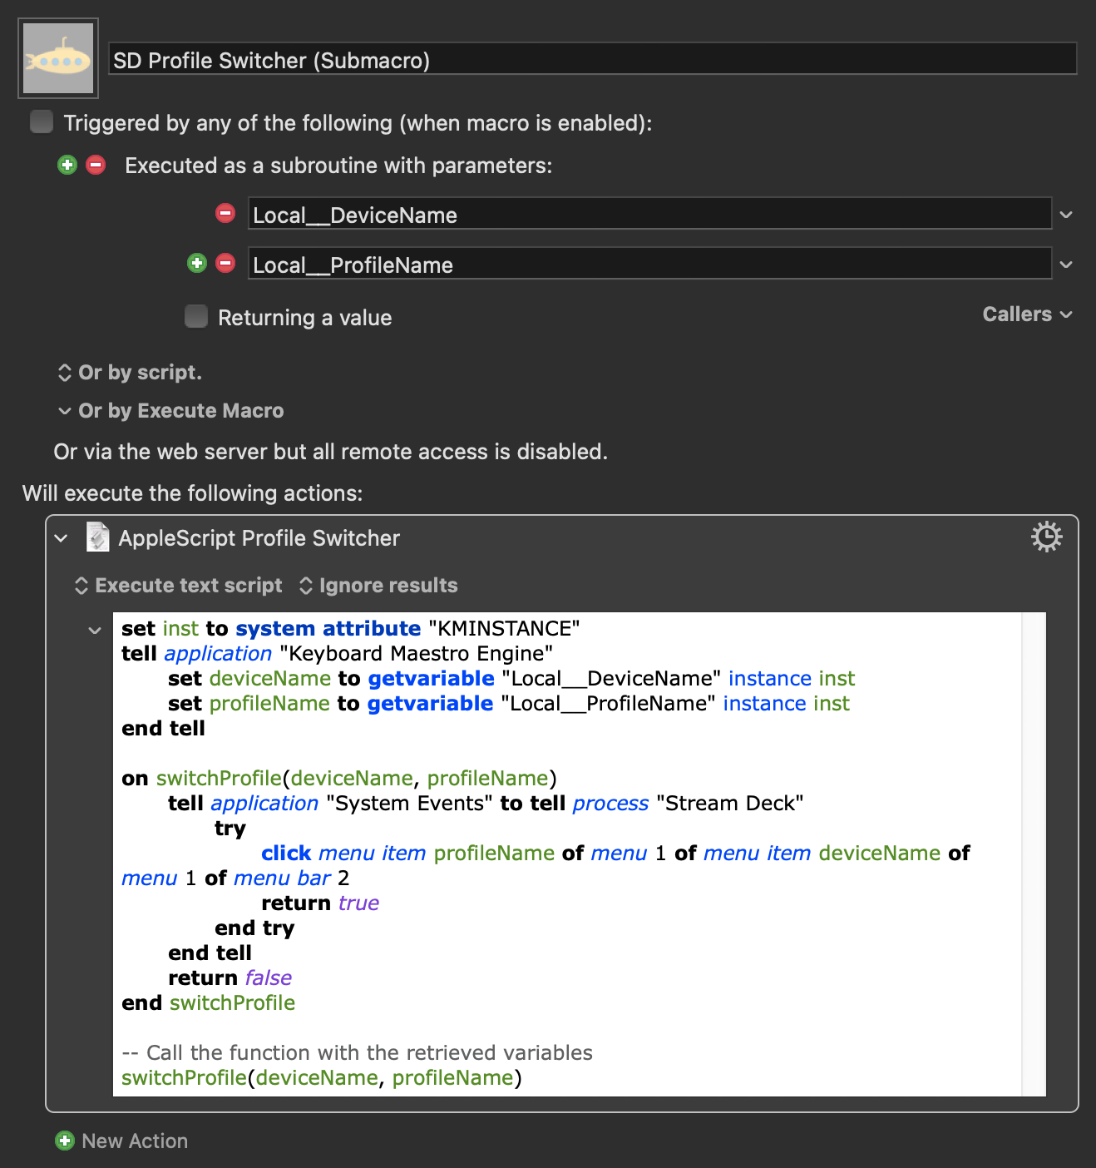The width and height of the screenshot is (1096, 1168).
Task: Add a parameter after Local__ProfileName
Action: [197, 264]
